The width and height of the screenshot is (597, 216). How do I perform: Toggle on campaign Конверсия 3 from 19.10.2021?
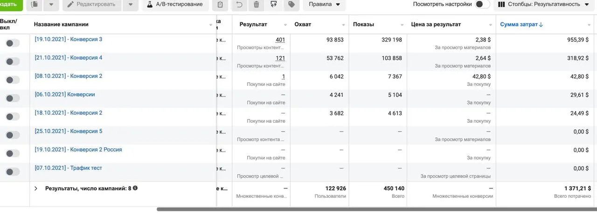click(x=13, y=43)
